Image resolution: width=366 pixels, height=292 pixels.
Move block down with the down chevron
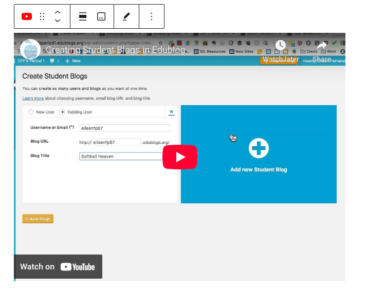click(x=58, y=21)
